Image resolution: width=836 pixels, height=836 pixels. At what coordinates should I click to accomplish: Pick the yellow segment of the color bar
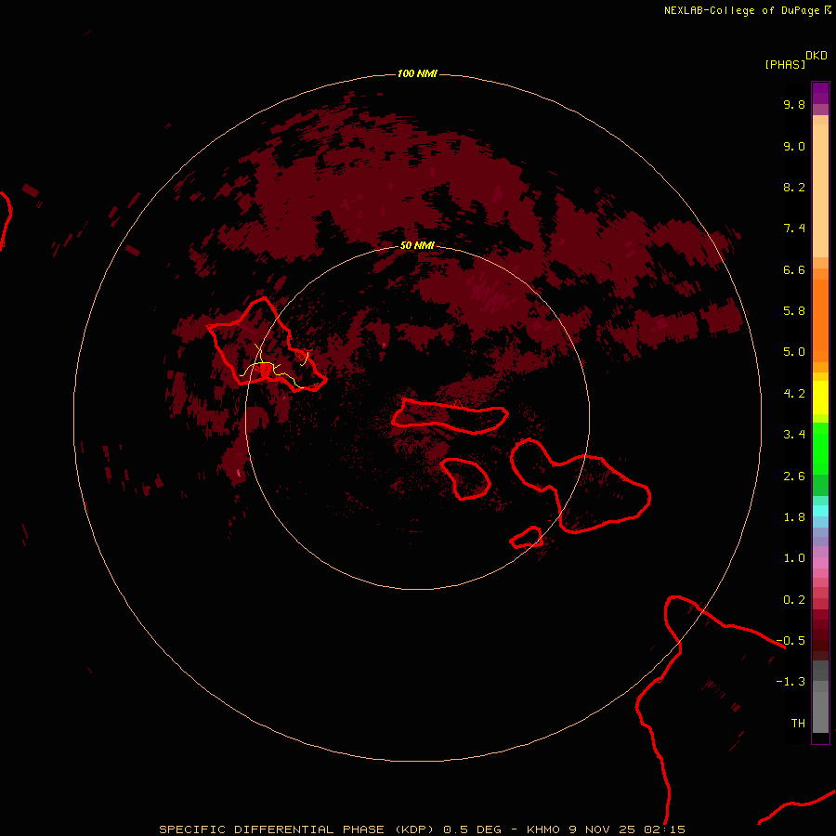click(820, 398)
